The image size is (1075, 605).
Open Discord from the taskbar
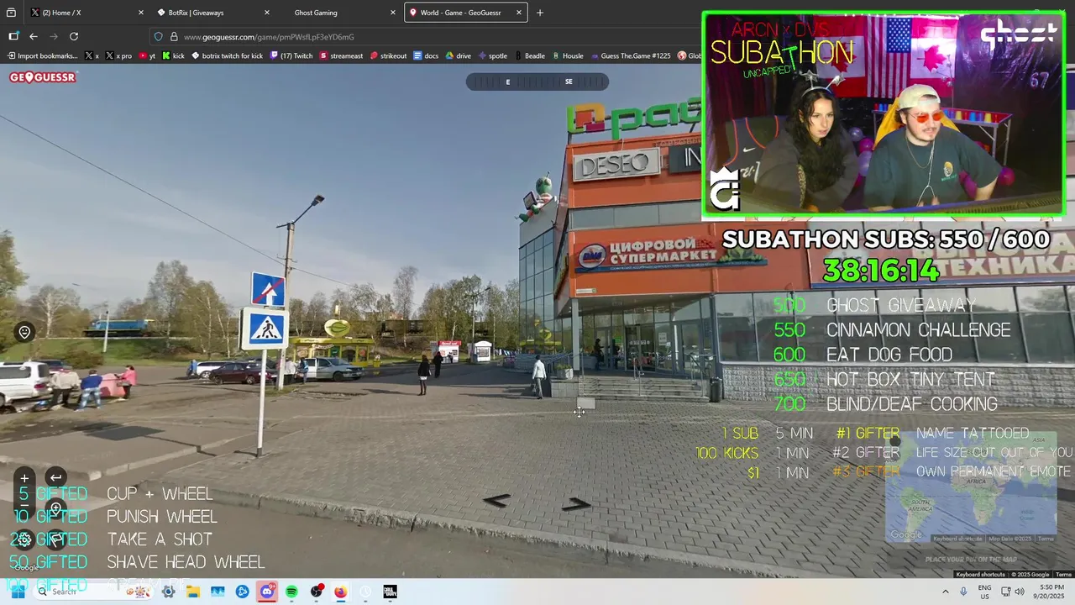click(x=267, y=592)
